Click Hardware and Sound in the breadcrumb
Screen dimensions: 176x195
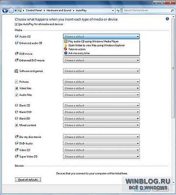(59, 10)
